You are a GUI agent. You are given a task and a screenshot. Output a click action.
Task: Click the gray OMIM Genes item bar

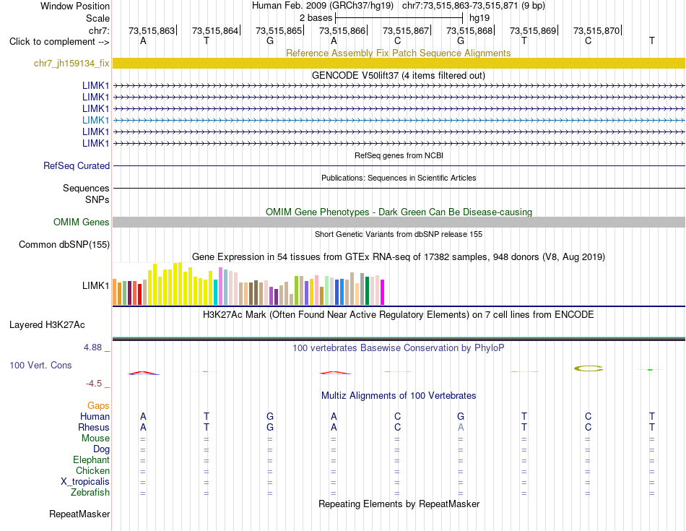click(x=399, y=223)
